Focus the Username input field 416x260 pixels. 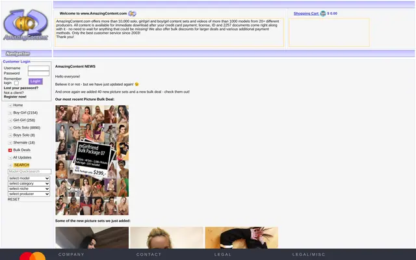tap(38, 68)
